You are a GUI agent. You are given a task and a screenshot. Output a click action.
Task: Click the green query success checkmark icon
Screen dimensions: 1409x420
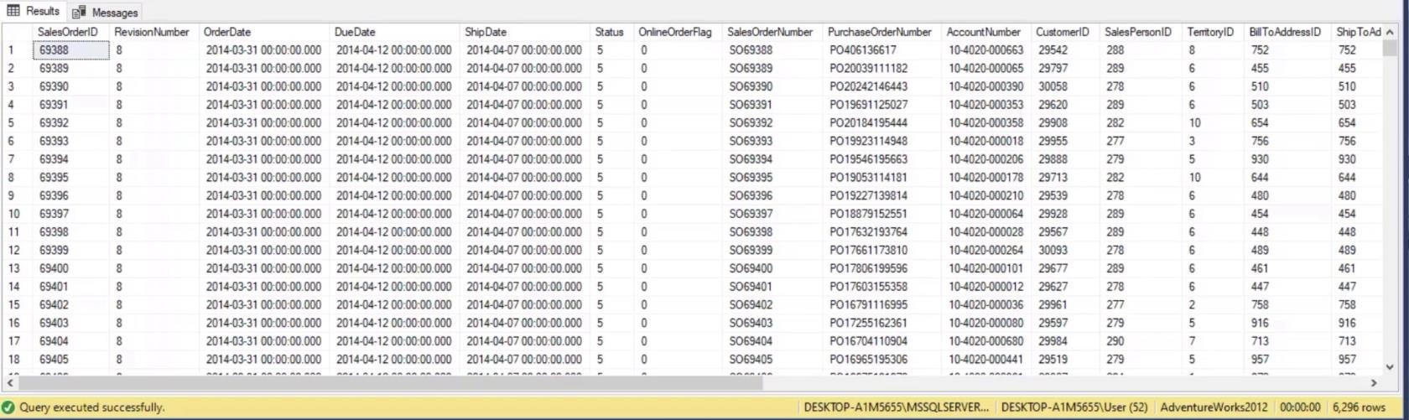[9, 407]
